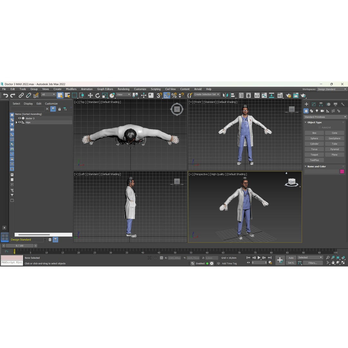Screen dimensions: 348x348
Task: Open the Rendering menu
Action: (x=123, y=89)
